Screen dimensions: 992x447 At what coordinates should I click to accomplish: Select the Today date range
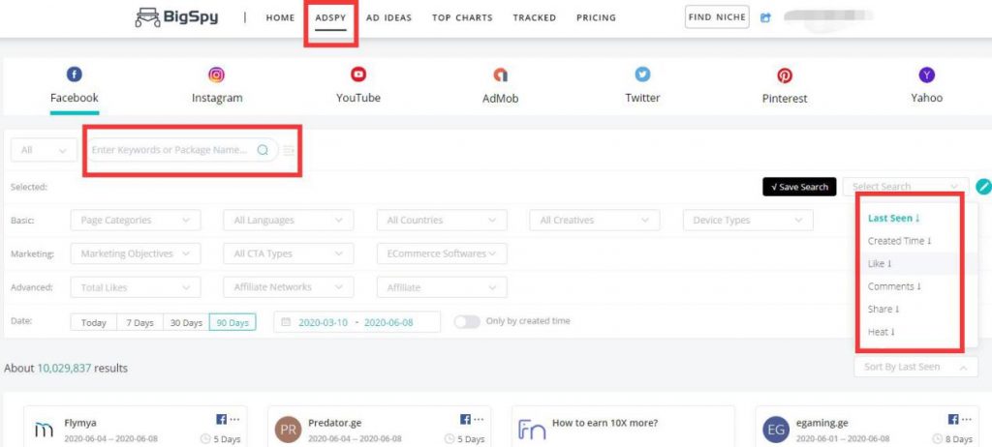click(94, 322)
